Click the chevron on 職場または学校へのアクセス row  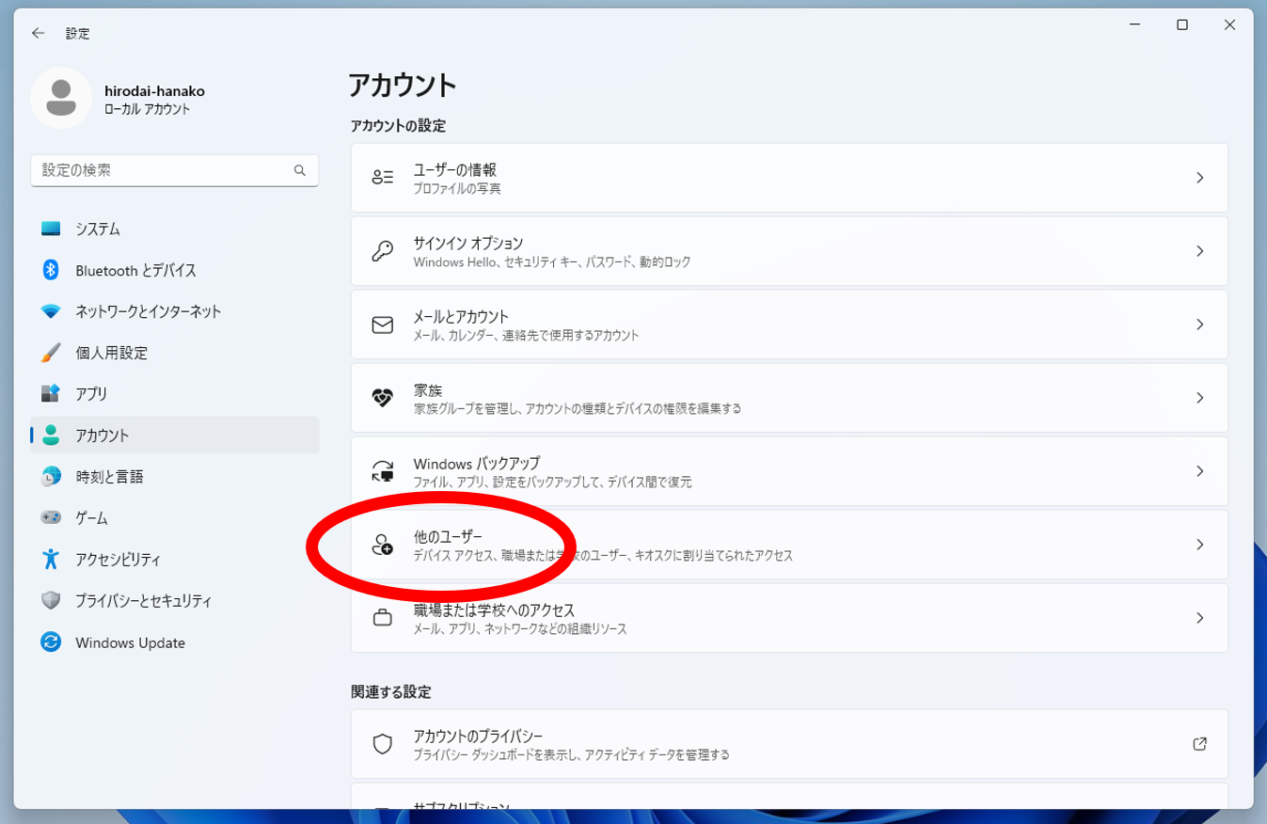pyautogui.click(x=1199, y=618)
